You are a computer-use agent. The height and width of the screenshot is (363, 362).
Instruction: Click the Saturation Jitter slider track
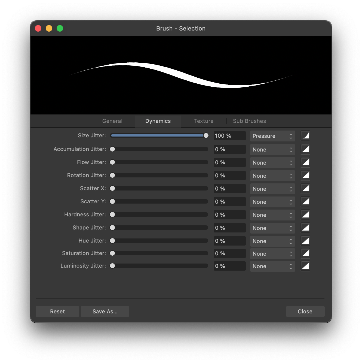click(x=159, y=253)
